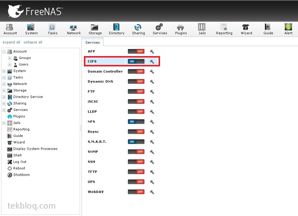
Task: Open the Directory toolbar icon
Action: click(116, 29)
